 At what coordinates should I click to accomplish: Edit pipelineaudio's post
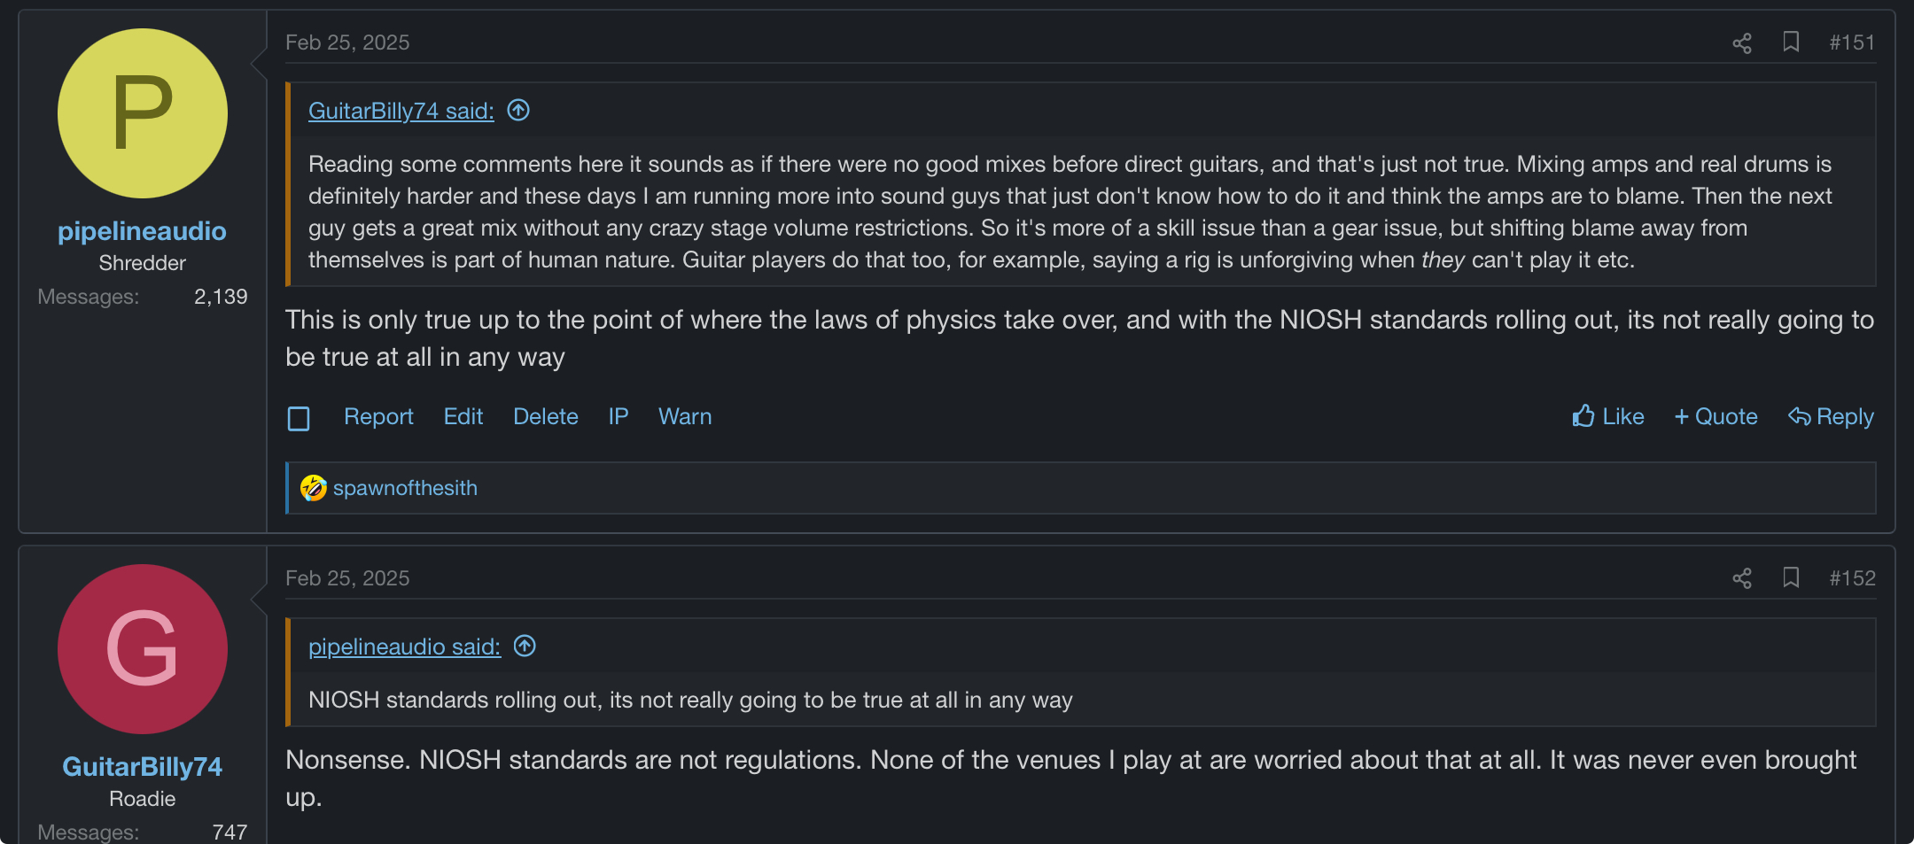463,416
